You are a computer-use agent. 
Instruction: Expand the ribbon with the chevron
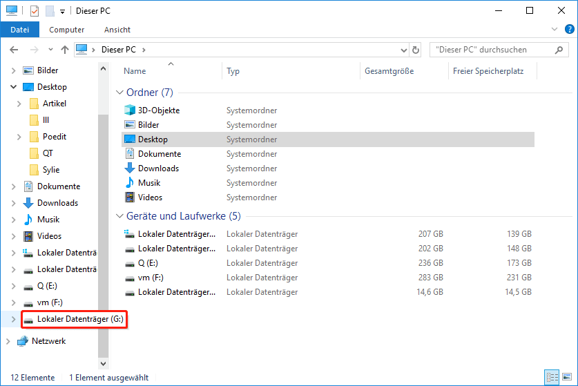(x=555, y=29)
